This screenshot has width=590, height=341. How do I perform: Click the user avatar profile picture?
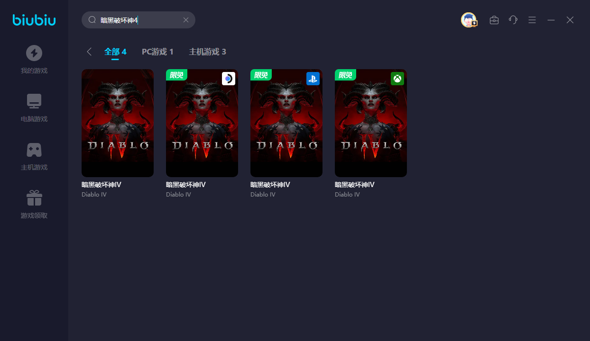click(x=469, y=20)
